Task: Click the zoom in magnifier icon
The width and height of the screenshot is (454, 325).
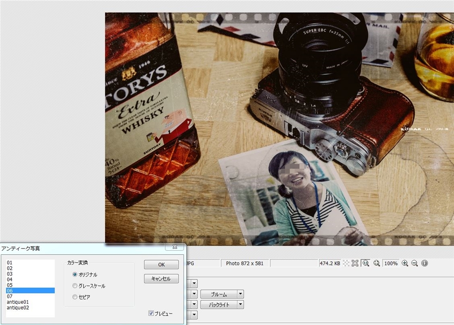Action: click(405, 263)
